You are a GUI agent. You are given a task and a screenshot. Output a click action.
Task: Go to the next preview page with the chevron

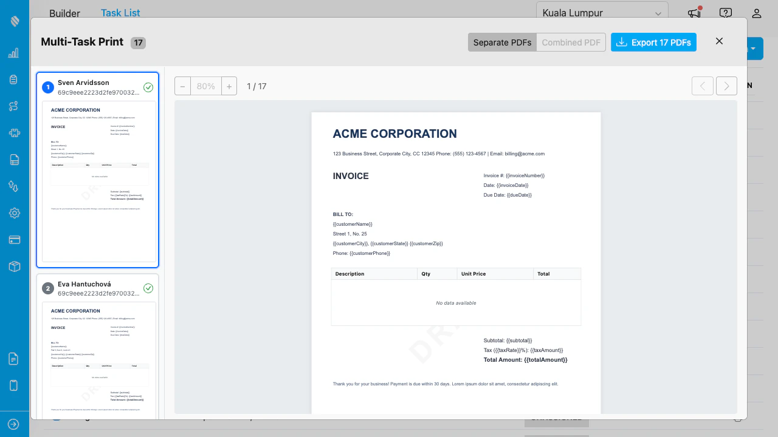[726, 86]
